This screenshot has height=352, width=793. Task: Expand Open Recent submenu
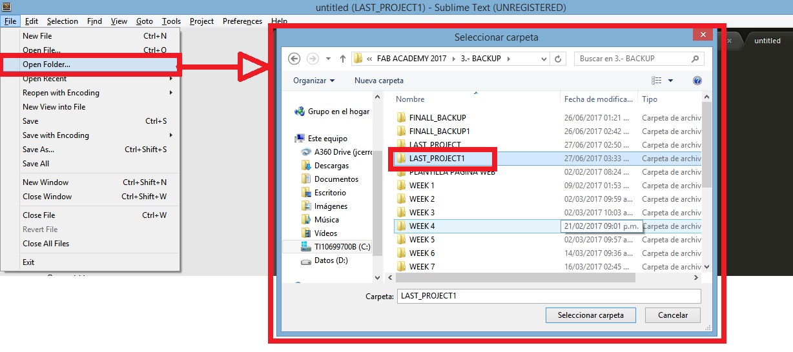point(90,79)
